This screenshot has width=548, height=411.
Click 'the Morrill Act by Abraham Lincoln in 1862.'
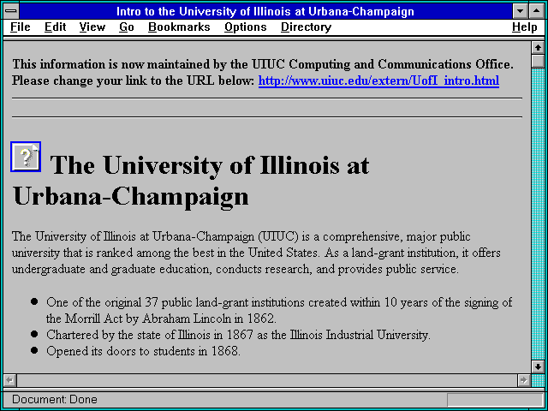coord(161,319)
